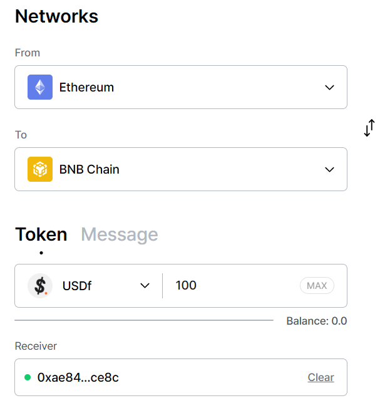385x408 pixels.
Task: Click the MAX amount button
Action: click(317, 286)
